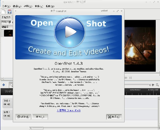Click the campfire video preview image
The image size is (160, 130).
coord(140,46)
